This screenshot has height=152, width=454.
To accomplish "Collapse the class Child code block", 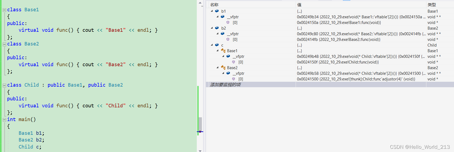I will point(4,85).
